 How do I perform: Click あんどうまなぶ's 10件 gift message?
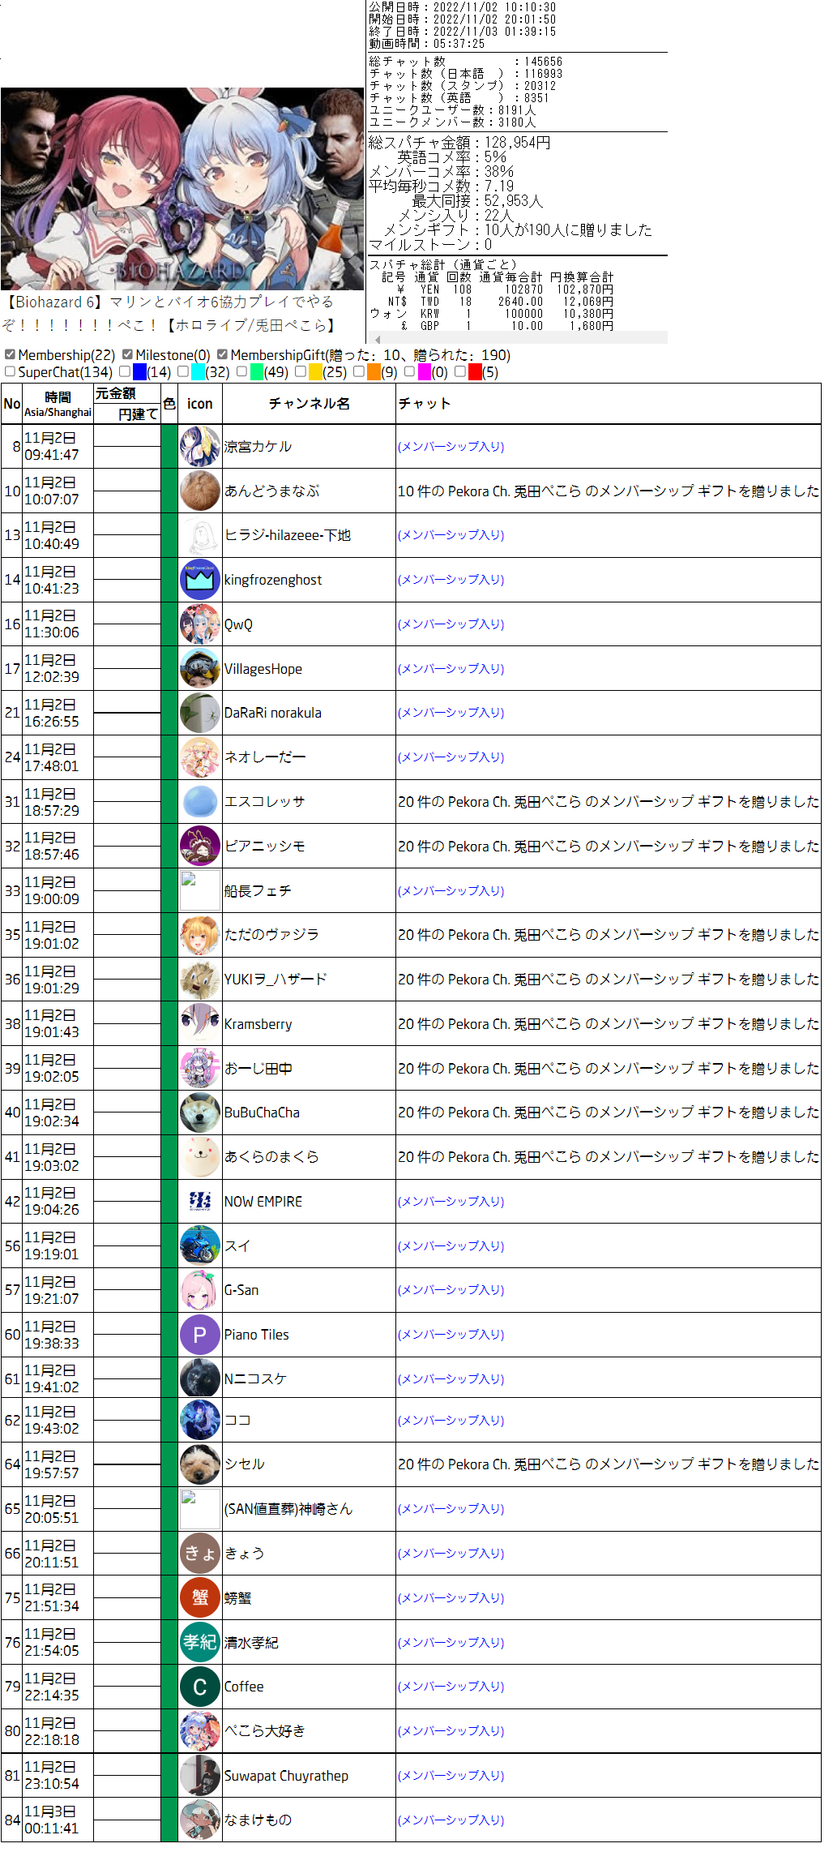click(x=609, y=491)
